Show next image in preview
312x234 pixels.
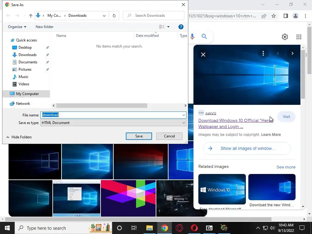pos(292,53)
